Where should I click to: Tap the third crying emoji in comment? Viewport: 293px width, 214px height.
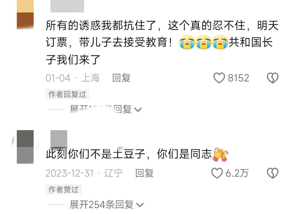(220, 42)
